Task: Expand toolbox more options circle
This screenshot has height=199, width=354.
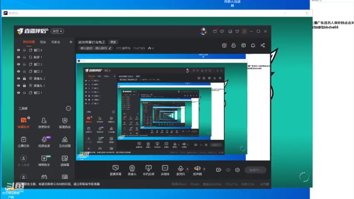Action: (69, 108)
